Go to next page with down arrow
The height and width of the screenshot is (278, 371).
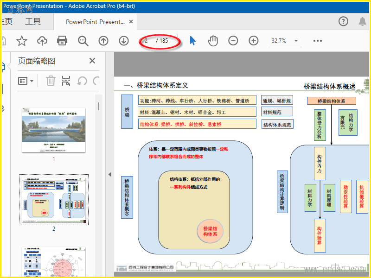tap(124, 41)
